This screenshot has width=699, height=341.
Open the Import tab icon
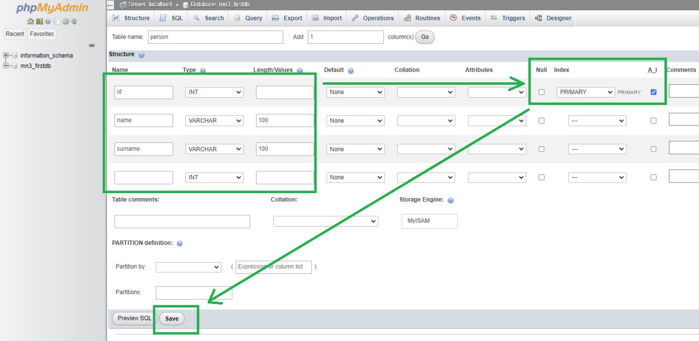pyautogui.click(x=314, y=18)
